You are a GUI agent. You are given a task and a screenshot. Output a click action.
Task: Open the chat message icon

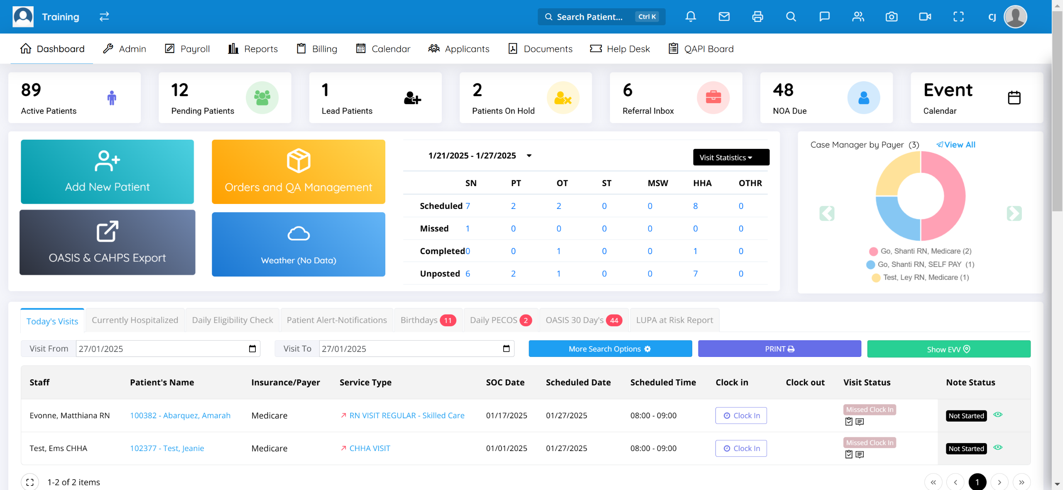[x=824, y=17]
